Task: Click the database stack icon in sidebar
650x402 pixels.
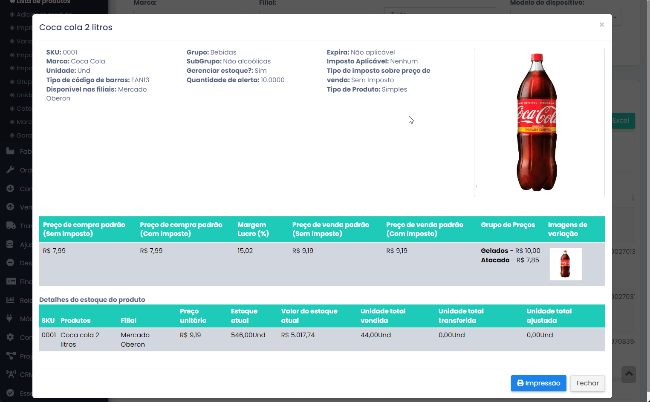Action: [x=10, y=244]
